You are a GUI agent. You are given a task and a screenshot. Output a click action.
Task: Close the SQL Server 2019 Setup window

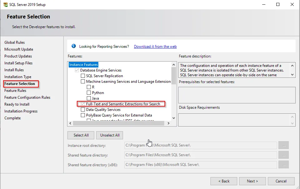(292, 4)
